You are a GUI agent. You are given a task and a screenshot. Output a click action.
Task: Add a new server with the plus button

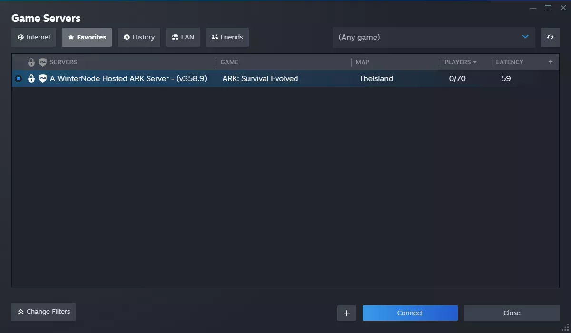click(346, 313)
